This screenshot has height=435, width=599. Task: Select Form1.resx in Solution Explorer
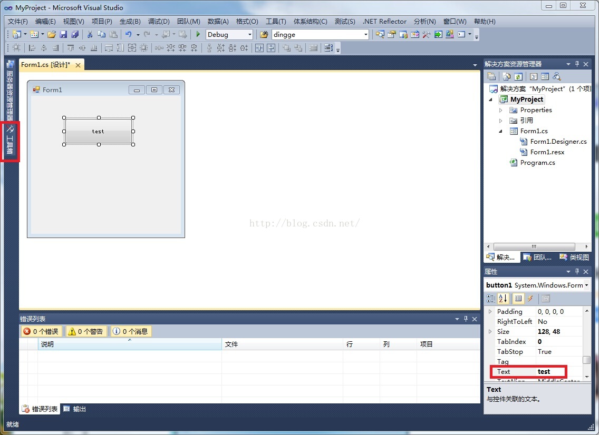tap(542, 152)
